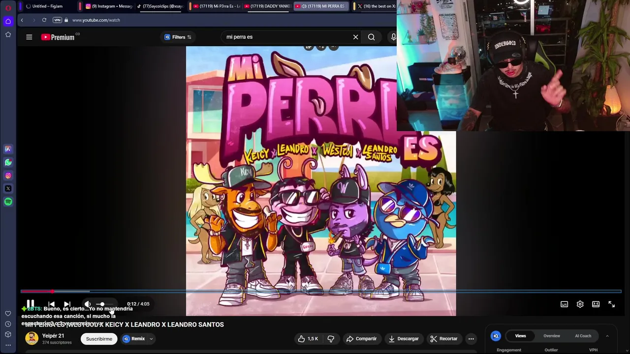630x354 pixels.
Task: Switch to the Instagram Messages tab
Action: pos(109,6)
